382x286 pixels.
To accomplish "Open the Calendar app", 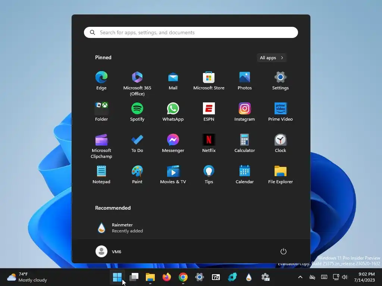I will tap(245, 175).
